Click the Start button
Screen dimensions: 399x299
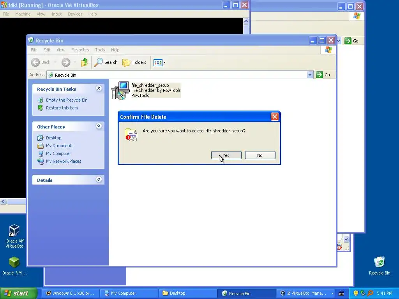18,293
